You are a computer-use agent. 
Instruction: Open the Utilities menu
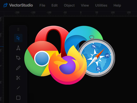click(x=101, y=6)
